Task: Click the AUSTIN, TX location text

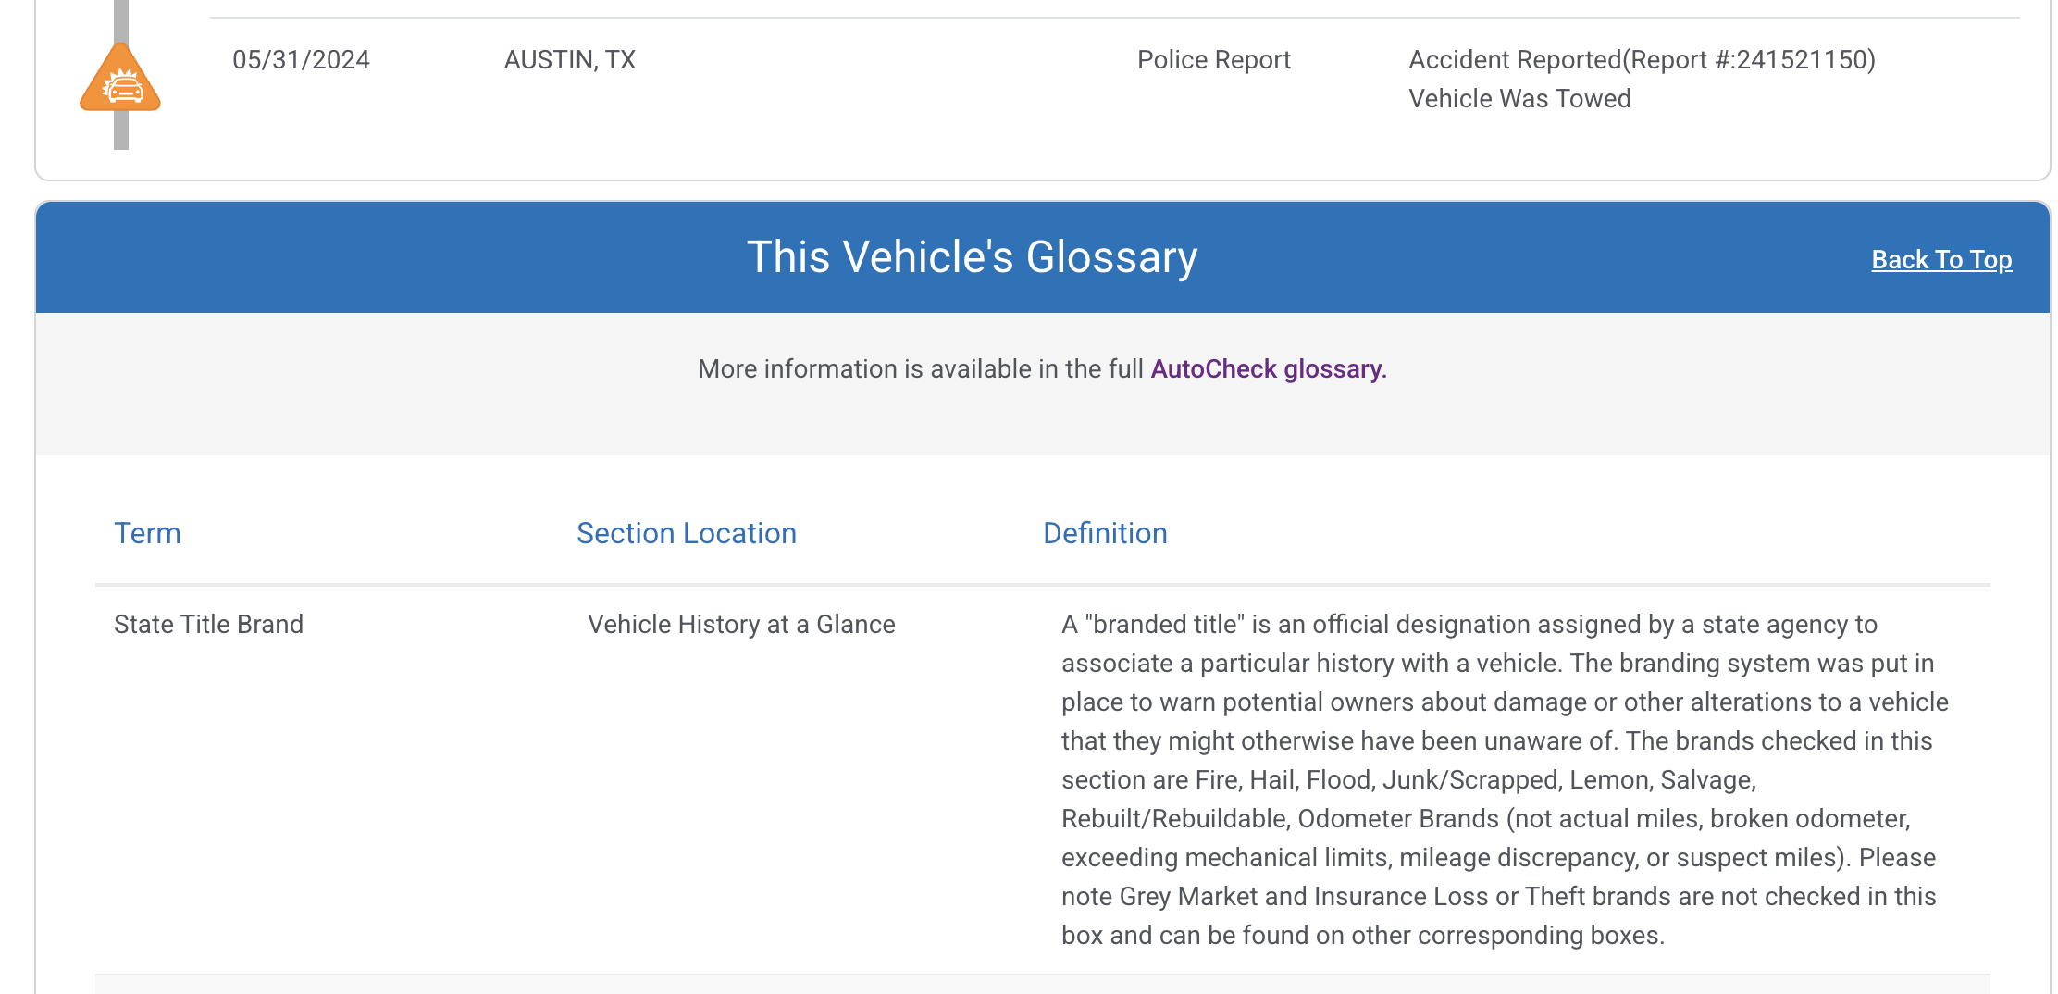Action: tap(569, 60)
